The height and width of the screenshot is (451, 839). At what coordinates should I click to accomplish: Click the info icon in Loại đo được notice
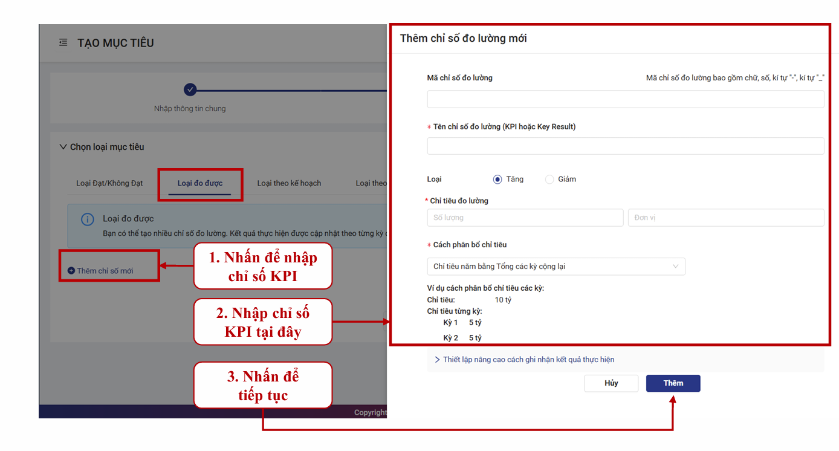(88, 219)
